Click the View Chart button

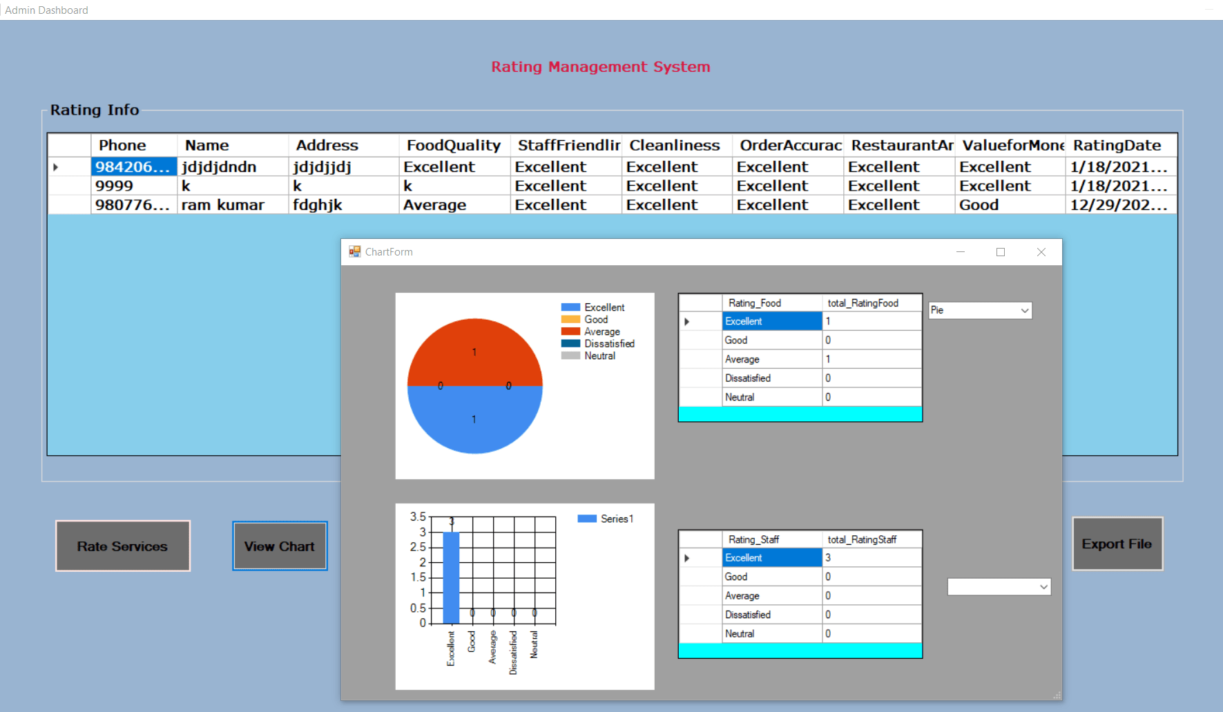(279, 546)
